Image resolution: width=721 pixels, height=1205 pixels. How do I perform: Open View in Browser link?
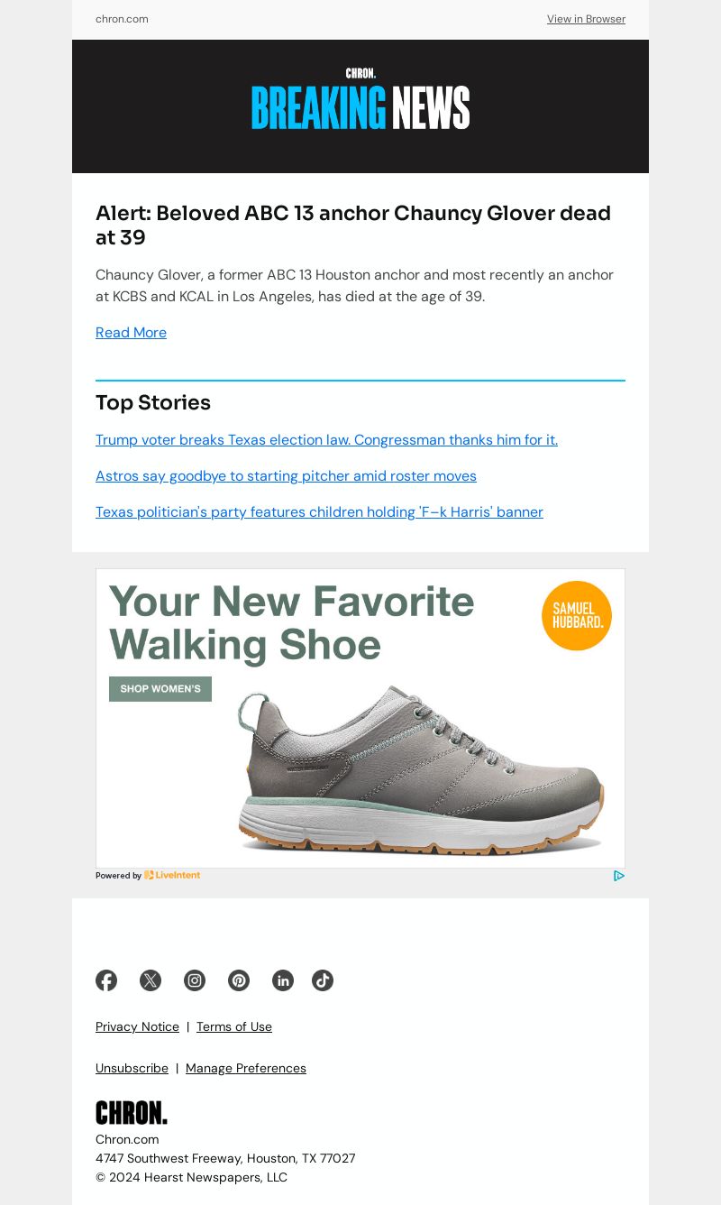[x=586, y=19]
